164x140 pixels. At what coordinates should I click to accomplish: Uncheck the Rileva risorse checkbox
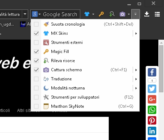pyautogui.click(x=36, y=61)
